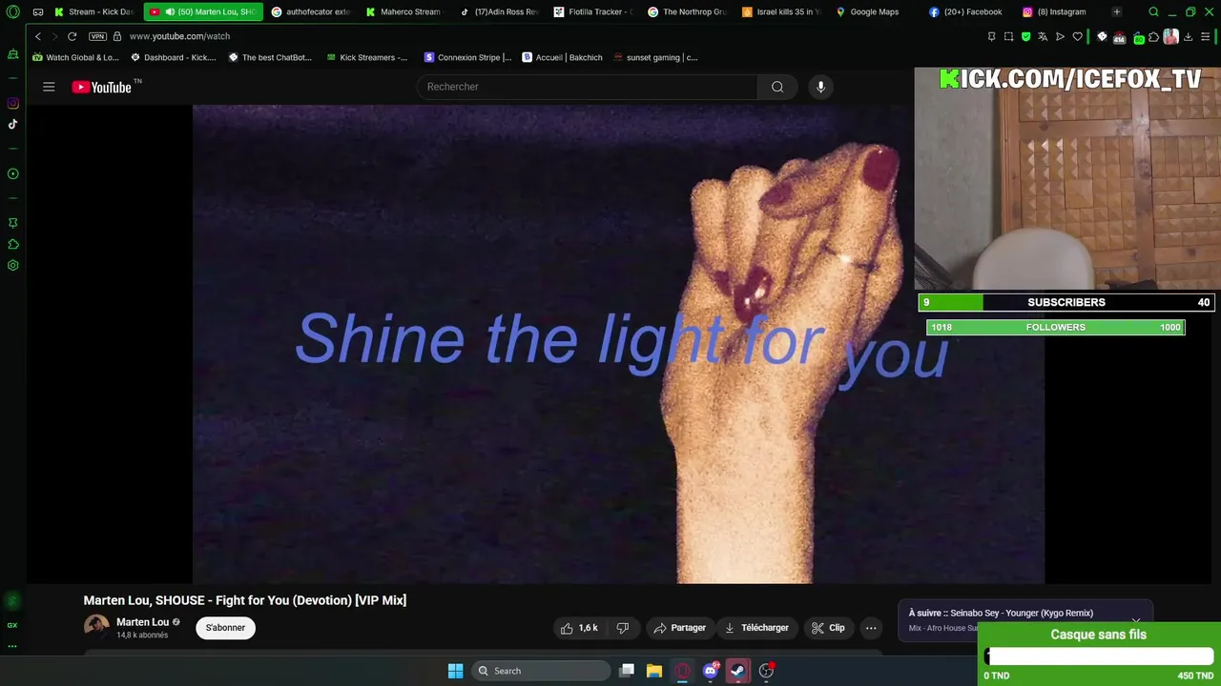Reload the page with the refresh icon
This screenshot has width=1221, height=686.
point(72,36)
